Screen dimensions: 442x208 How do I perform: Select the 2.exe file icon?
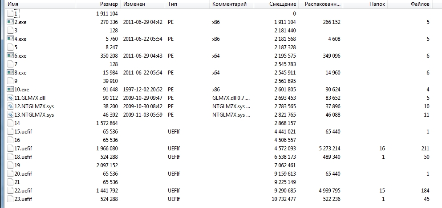click(10, 22)
